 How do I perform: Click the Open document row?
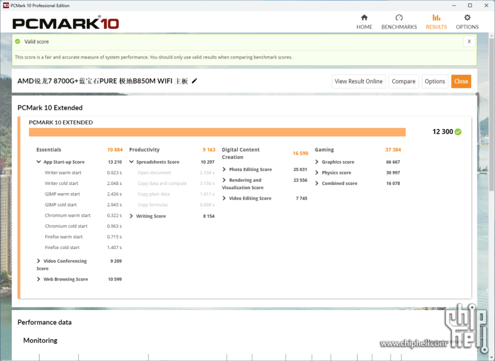coord(176,172)
